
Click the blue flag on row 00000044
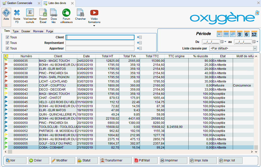[x=6, y=98]
